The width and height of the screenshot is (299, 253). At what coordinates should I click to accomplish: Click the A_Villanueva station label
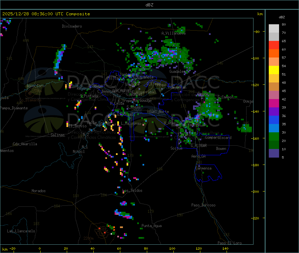pos(173,33)
